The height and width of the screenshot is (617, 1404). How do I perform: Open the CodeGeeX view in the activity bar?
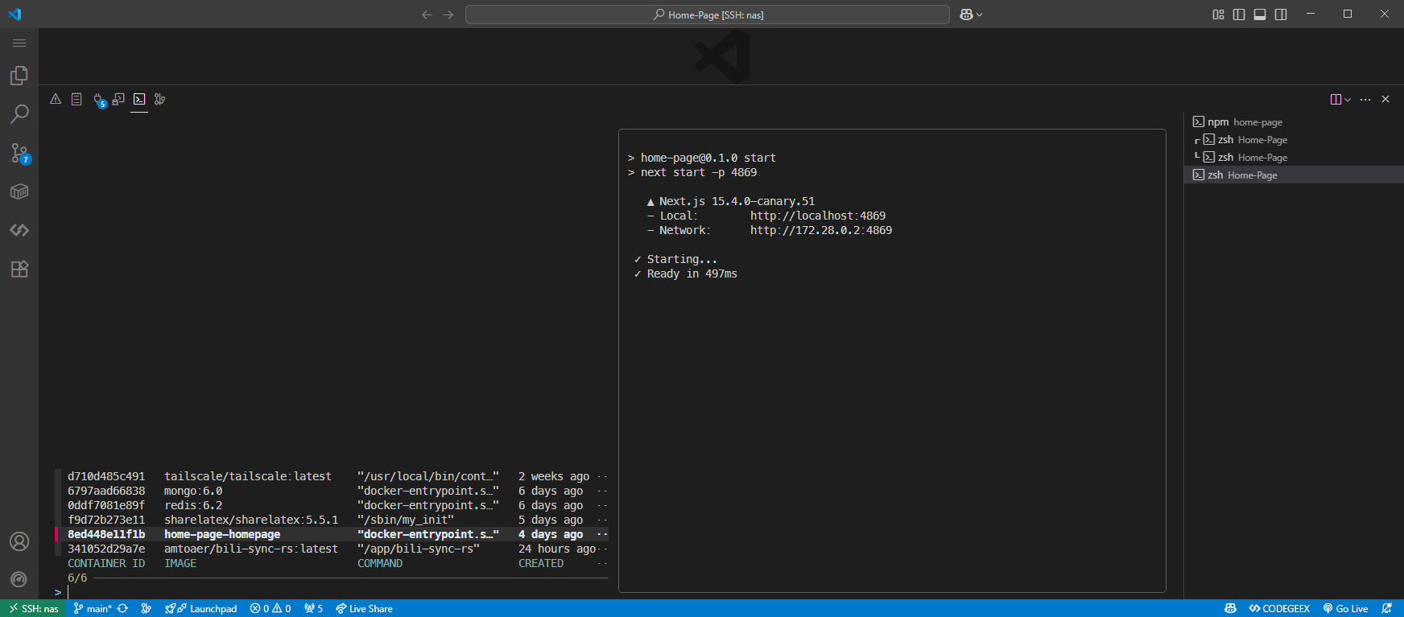(x=19, y=230)
